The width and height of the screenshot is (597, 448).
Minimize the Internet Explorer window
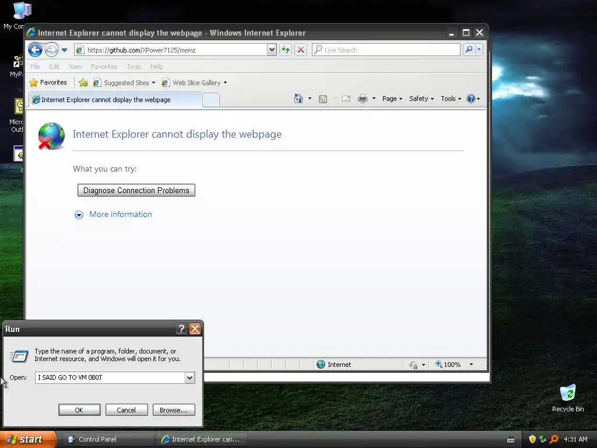pyautogui.click(x=452, y=33)
